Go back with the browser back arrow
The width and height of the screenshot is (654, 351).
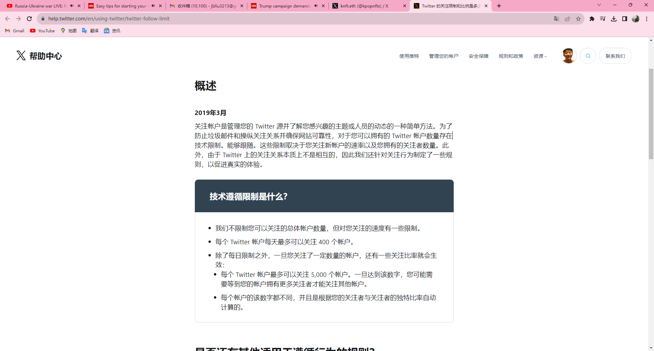7,19
